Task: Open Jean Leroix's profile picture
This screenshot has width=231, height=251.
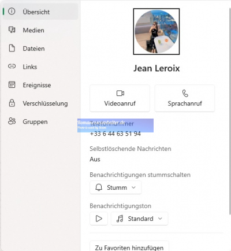Action: tap(157, 32)
